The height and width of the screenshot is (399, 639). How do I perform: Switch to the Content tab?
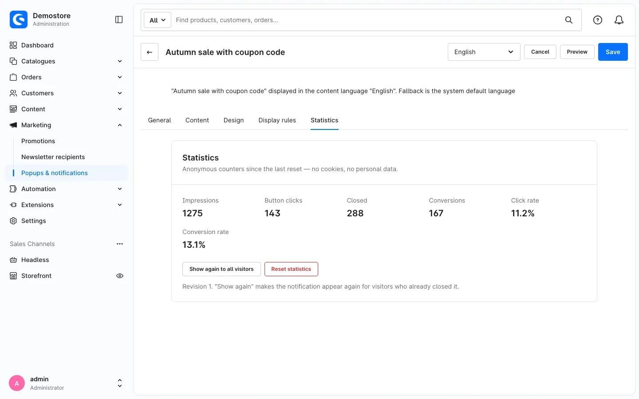(x=197, y=120)
